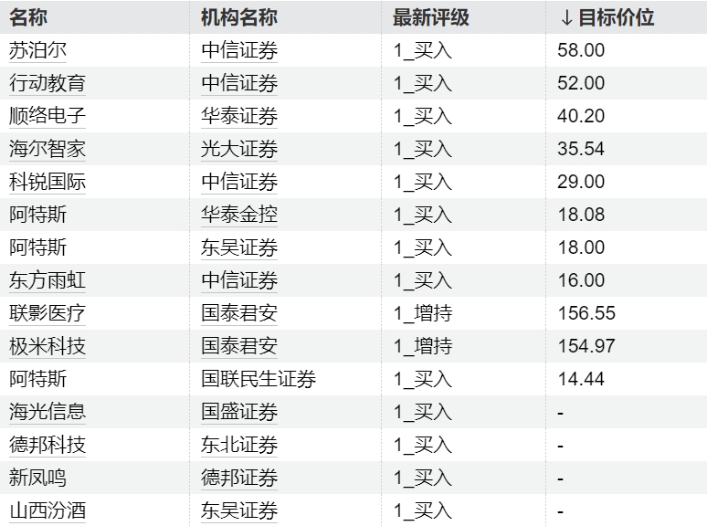
Task: Click the 华泰金控 institution link
Action: tap(239, 215)
